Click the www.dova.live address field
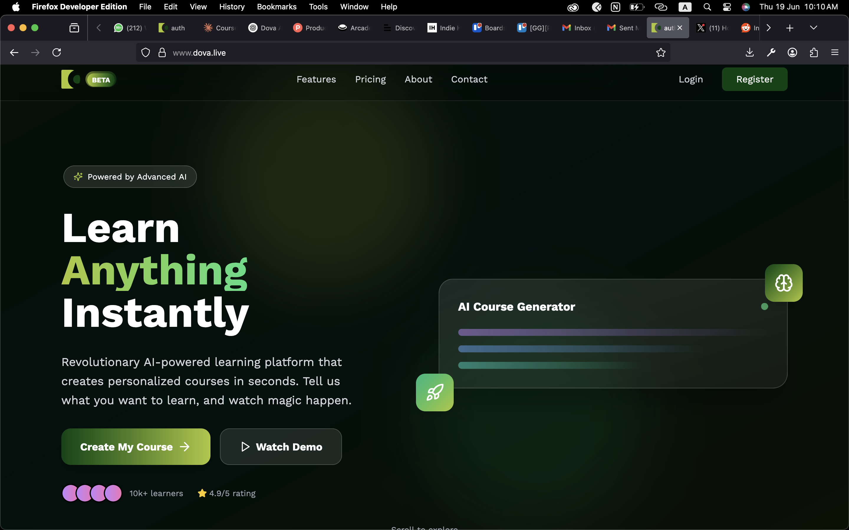Image resolution: width=849 pixels, height=530 pixels. (386, 53)
